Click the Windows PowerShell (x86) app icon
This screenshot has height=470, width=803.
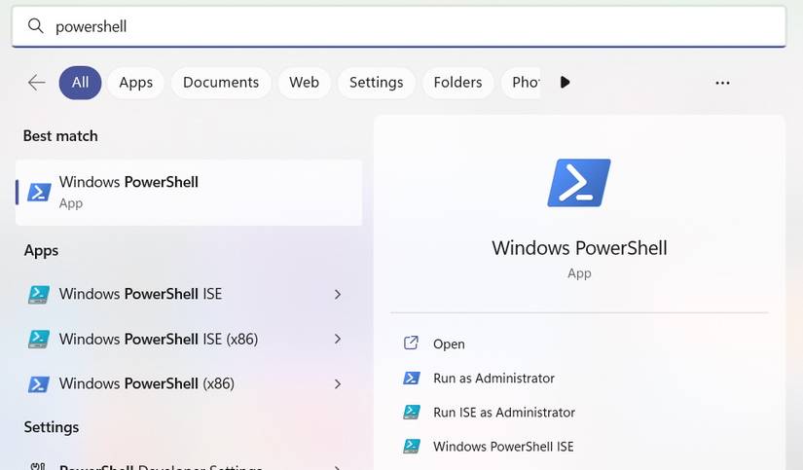point(38,384)
